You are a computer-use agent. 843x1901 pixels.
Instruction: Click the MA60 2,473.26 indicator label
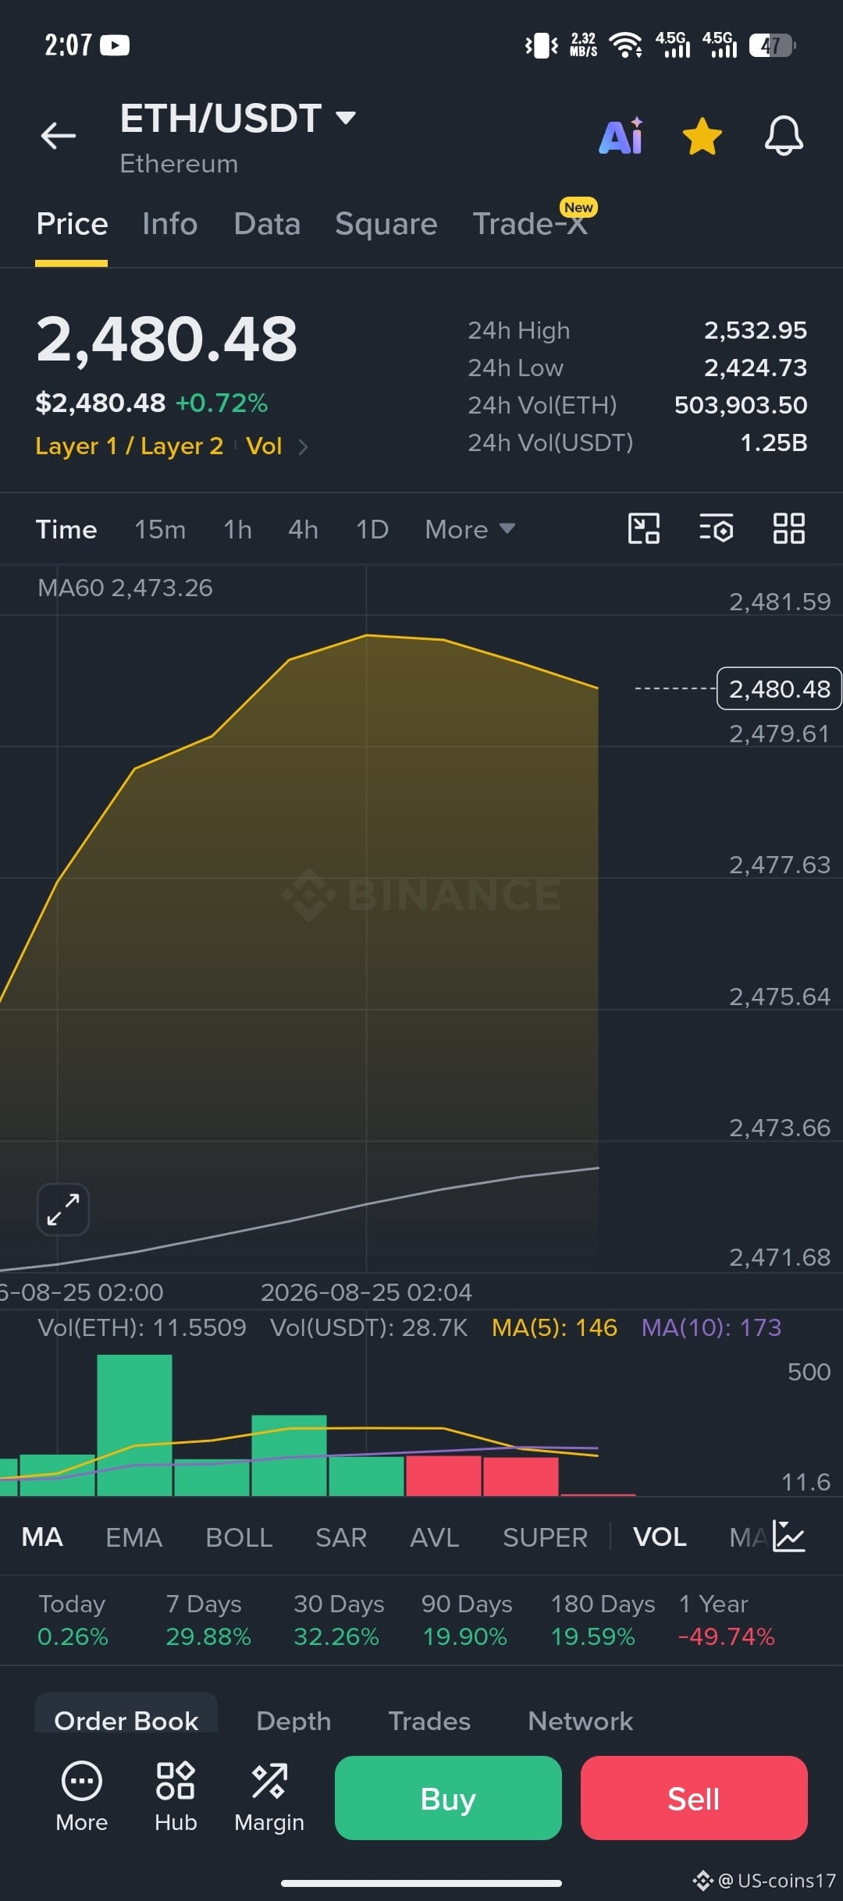pyautogui.click(x=125, y=588)
